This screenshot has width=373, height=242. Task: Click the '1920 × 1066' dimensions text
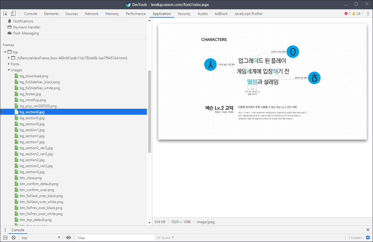click(x=181, y=222)
